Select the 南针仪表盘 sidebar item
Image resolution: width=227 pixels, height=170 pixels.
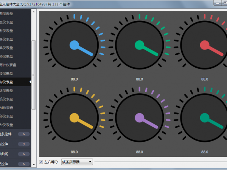pyautogui.click(x=15, y=65)
